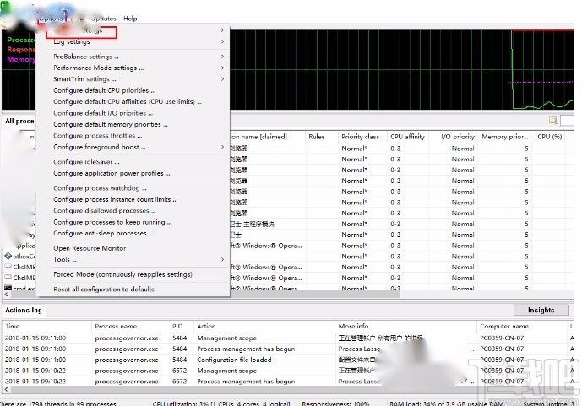Viewport: 582px width, 406px height.
Task: Sort actions log by the Action column
Action: [206, 327]
